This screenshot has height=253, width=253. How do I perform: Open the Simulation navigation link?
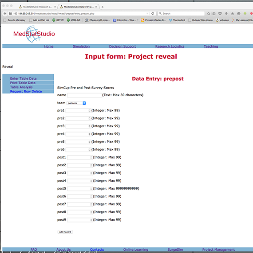click(x=81, y=47)
